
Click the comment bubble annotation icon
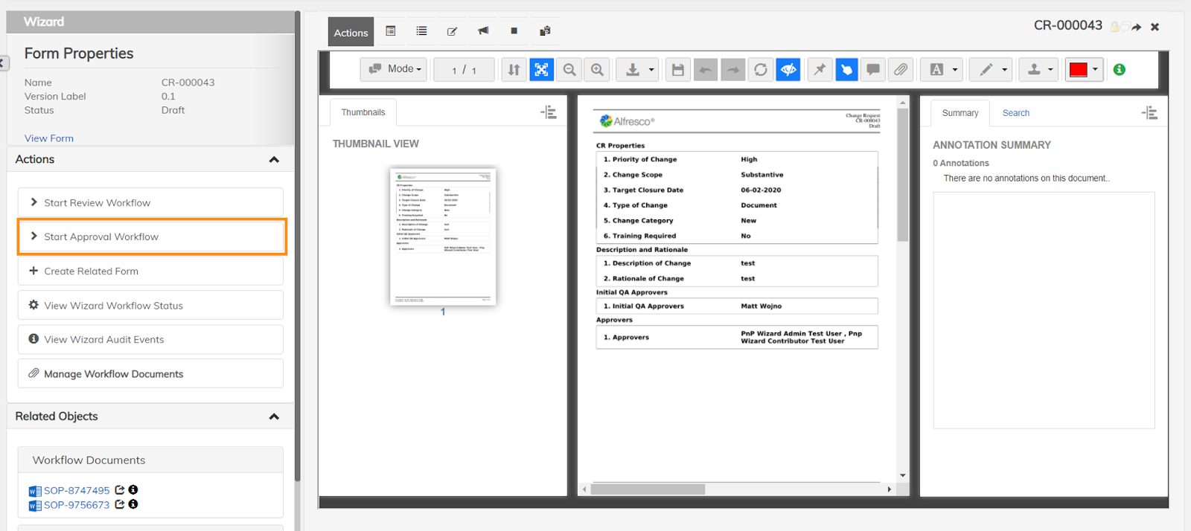(873, 70)
